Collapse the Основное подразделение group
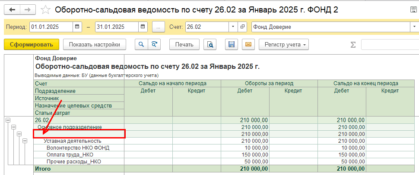 tap(13, 127)
